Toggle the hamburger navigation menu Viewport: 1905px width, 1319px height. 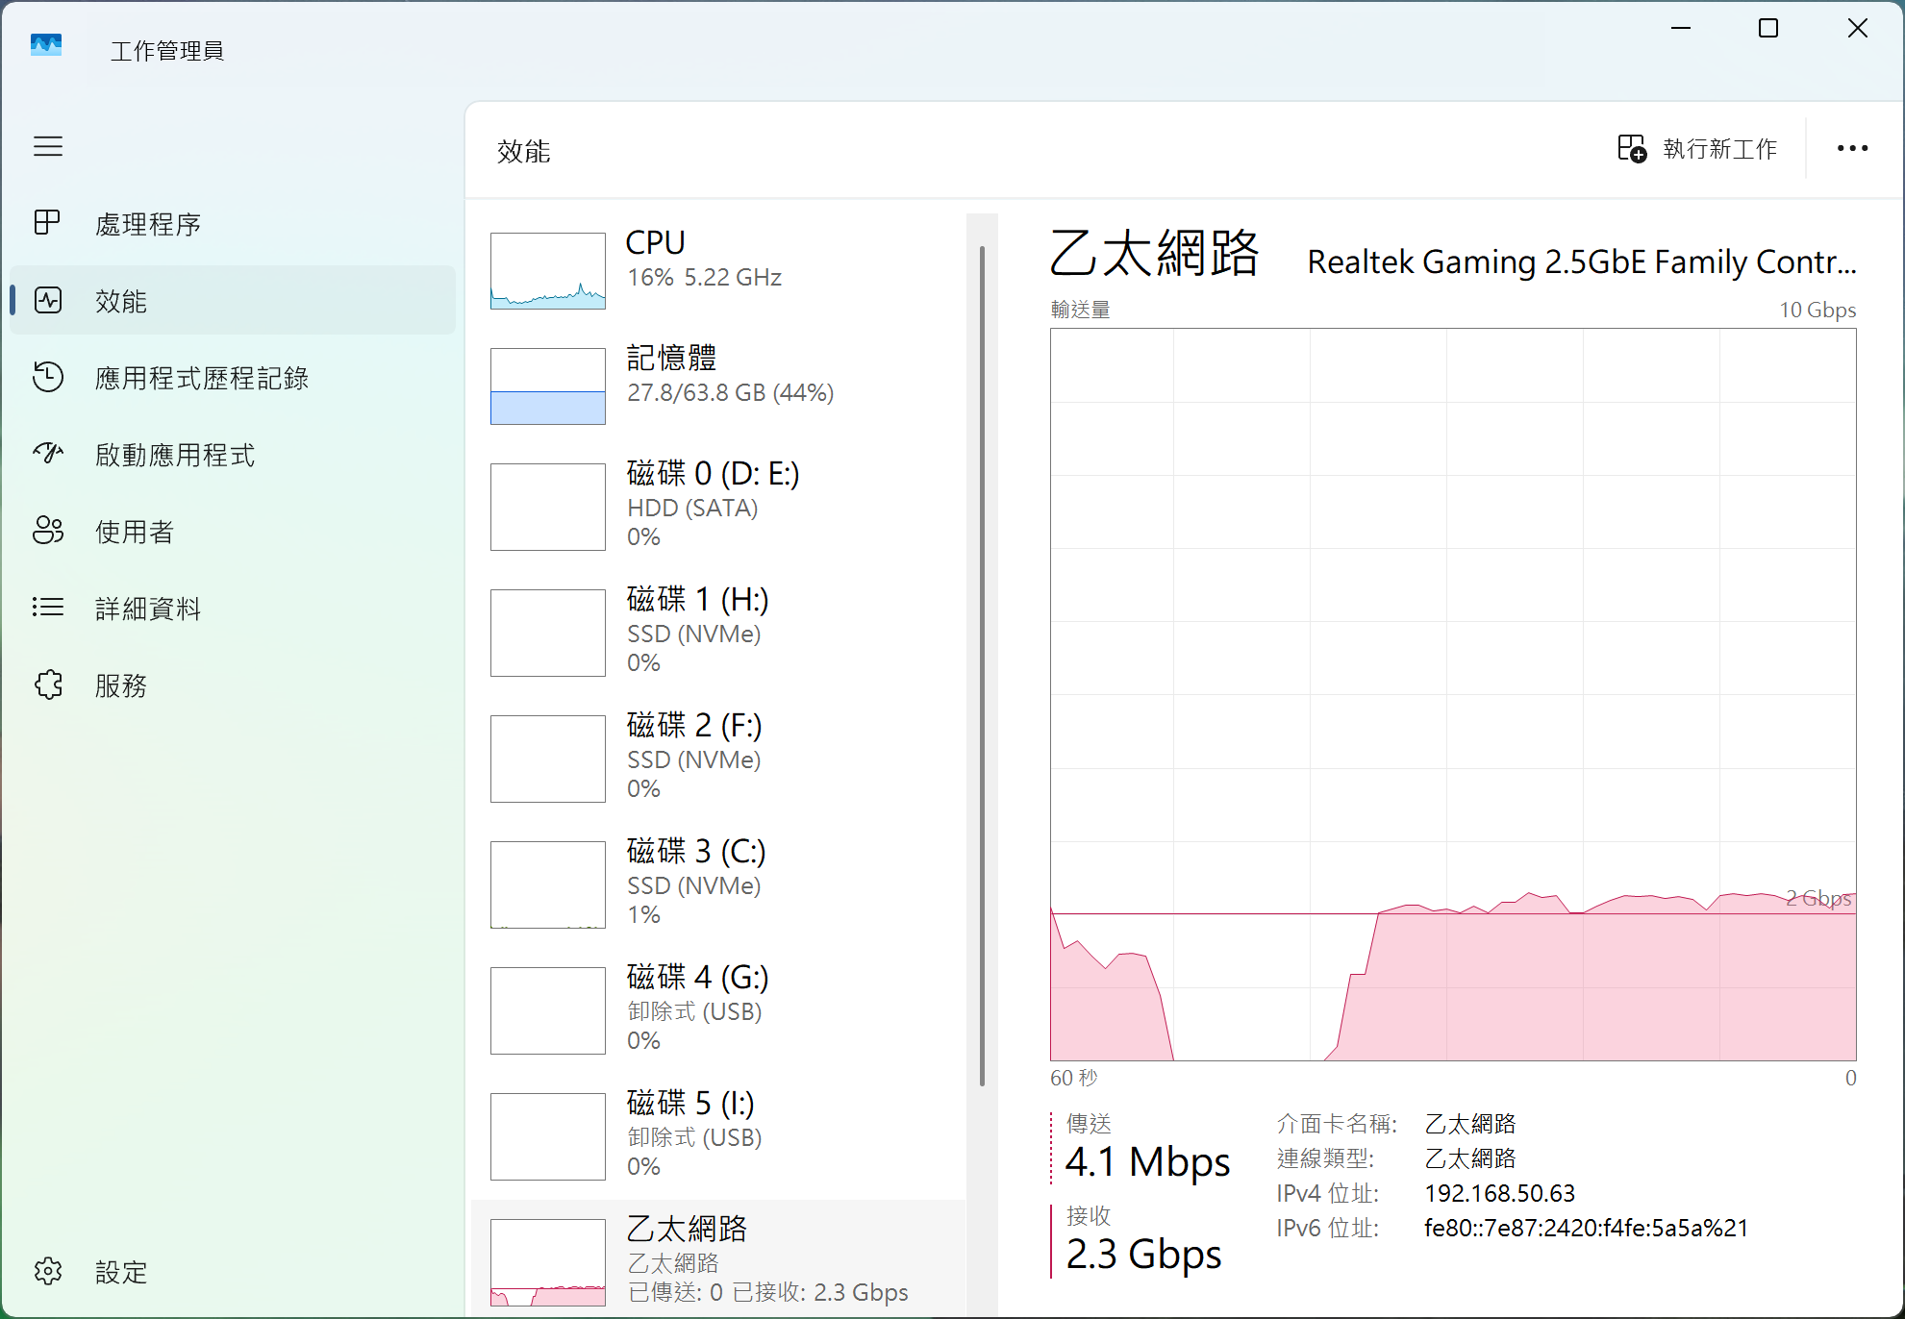click(x=48, y=146)
